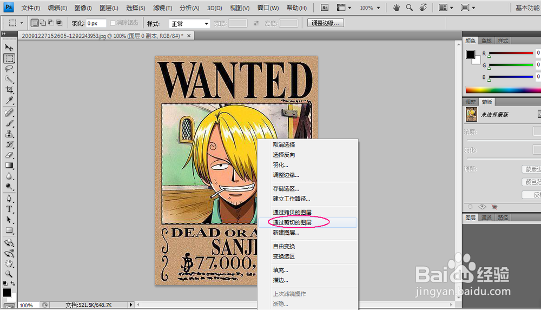Open the 图层(L) menu
The image size is (541, 310).
(x=109, y=8)
